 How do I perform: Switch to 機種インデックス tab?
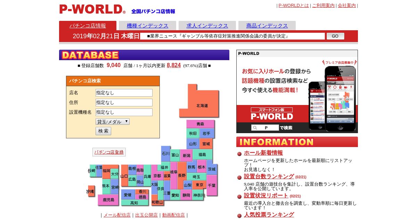147,25
